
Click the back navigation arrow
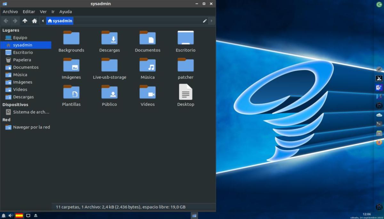tap(6, 21)
